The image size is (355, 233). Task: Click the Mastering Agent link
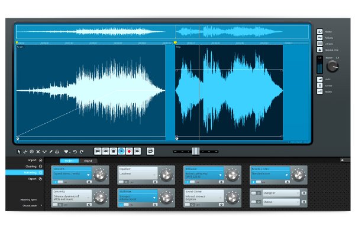pyautogui.click(x=28, y=200)
